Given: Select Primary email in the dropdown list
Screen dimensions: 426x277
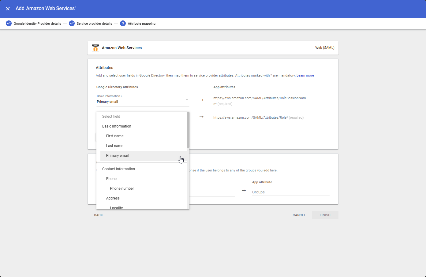Looking at the screenshot, I should tap(144, 156).
